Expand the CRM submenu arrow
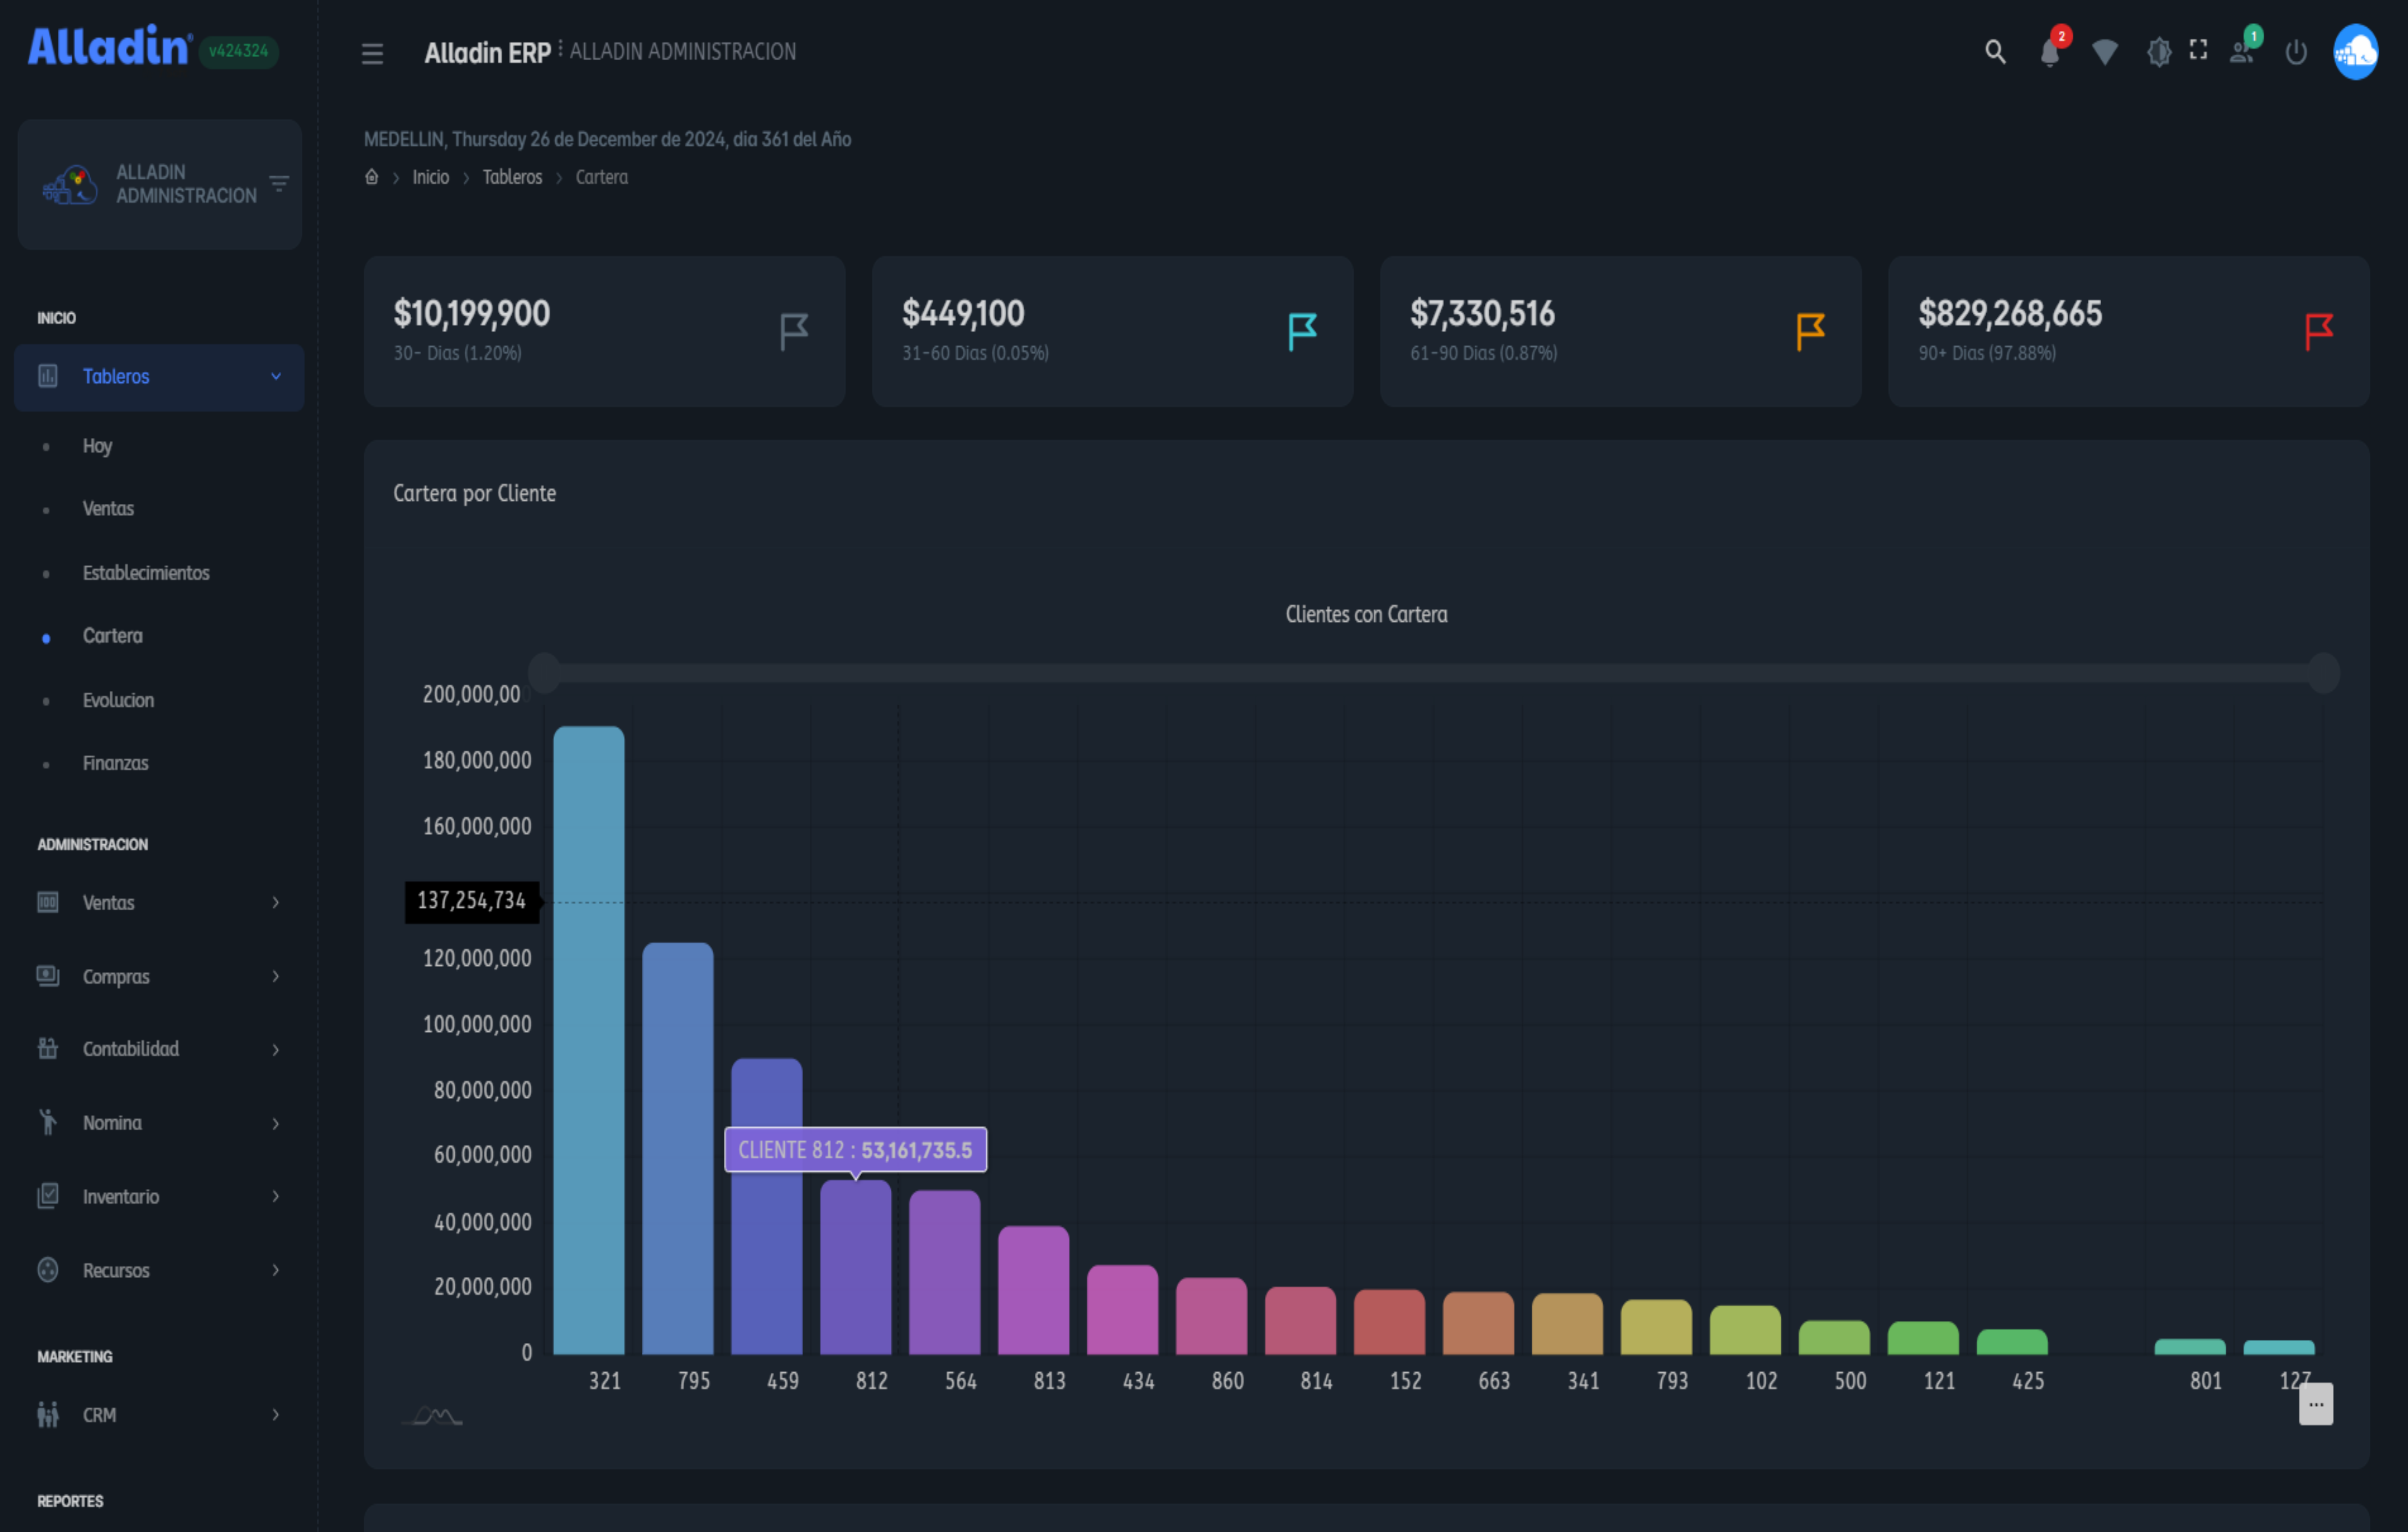 pos(276,1414)
